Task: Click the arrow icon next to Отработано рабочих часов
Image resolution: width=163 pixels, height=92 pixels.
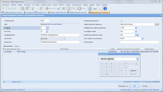Action: tap(138, 35)
